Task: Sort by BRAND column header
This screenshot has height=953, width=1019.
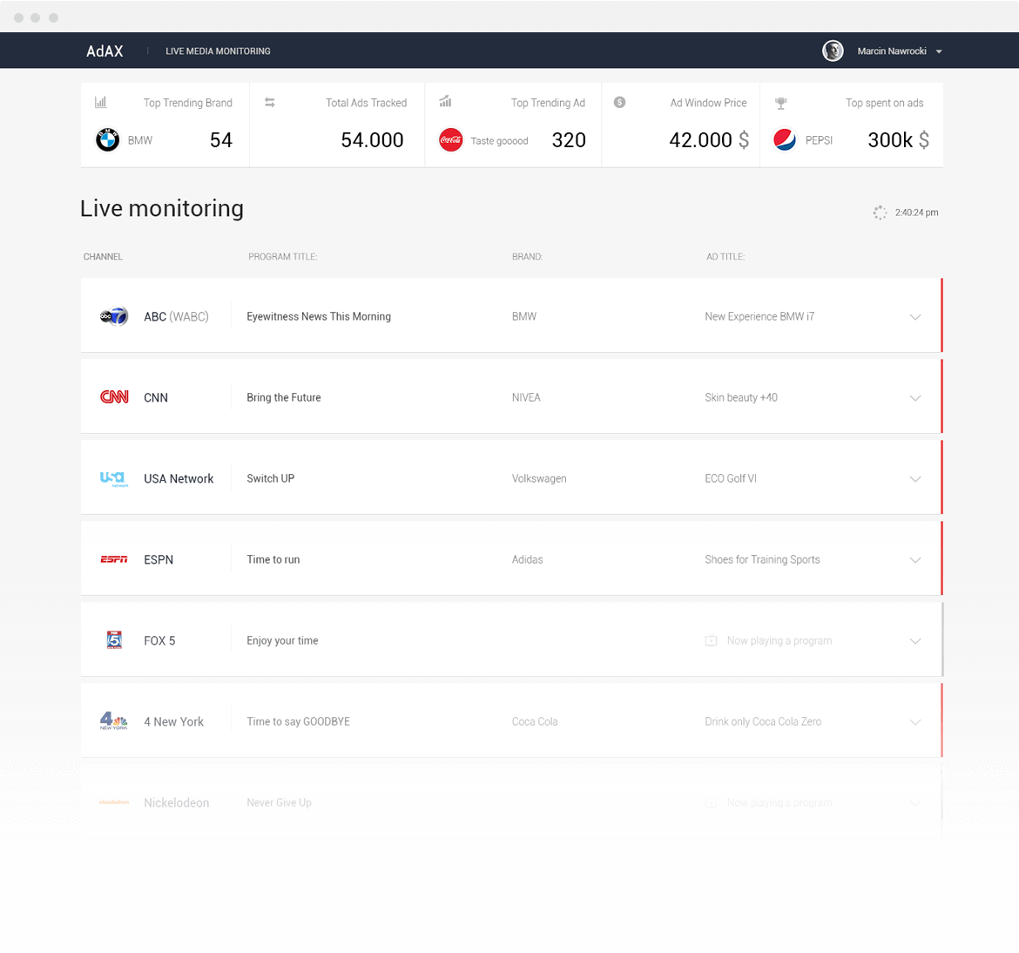Action: tap(527, 257)
